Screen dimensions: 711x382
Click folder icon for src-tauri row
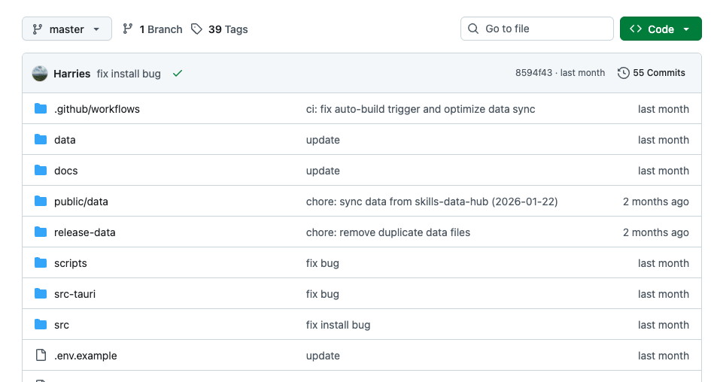point(41,293)
